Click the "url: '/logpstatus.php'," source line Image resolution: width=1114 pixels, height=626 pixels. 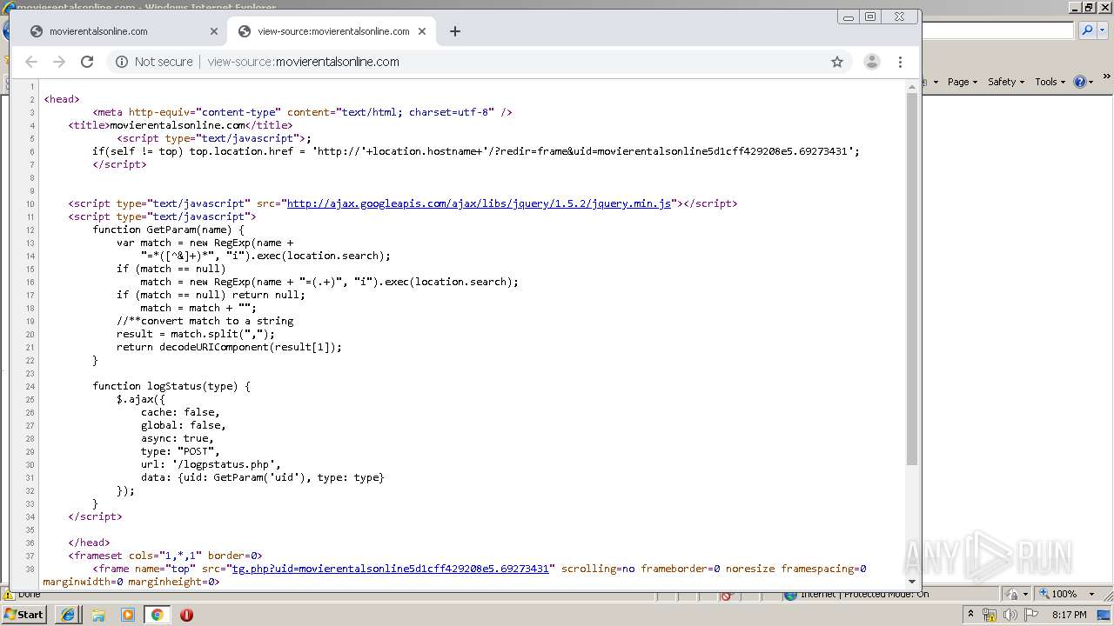pyautogui.click(x=211, y=464)
